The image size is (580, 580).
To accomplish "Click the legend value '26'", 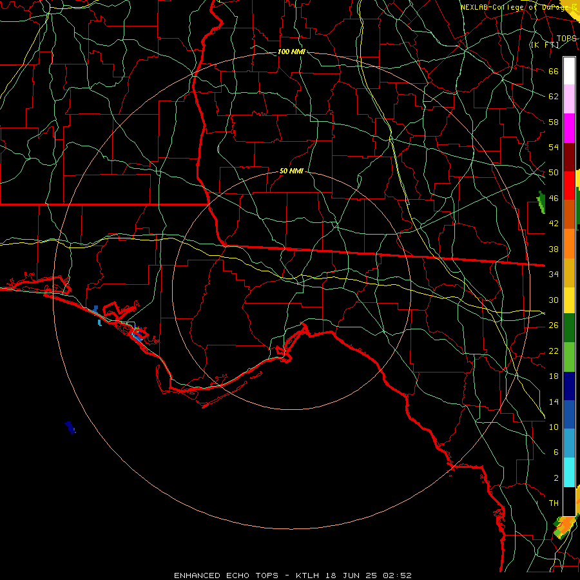I will 554,325.
